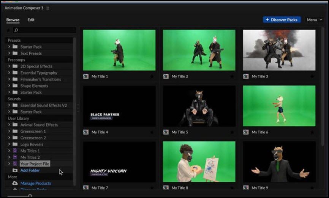
Task: Favorite My Title 3 with its star
Action: (312, 77)
